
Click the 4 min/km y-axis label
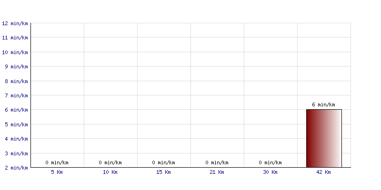click(16, 139)
